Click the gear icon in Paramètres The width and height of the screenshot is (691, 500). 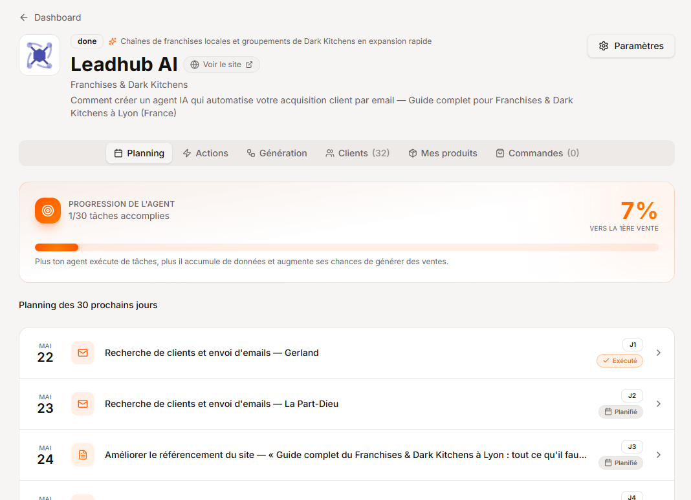604,47
